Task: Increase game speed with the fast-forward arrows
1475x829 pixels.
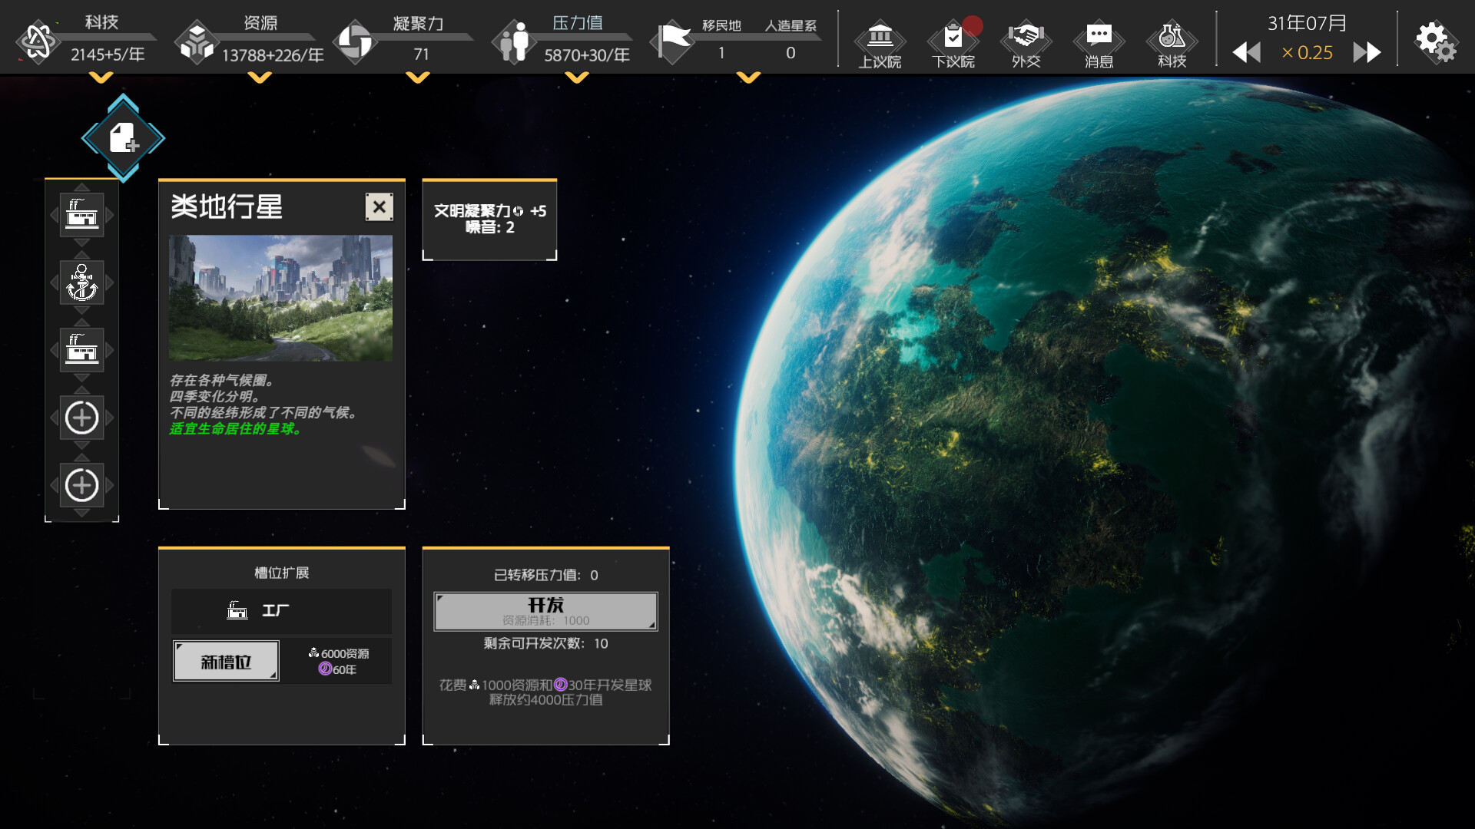Action: [1367, 52]
